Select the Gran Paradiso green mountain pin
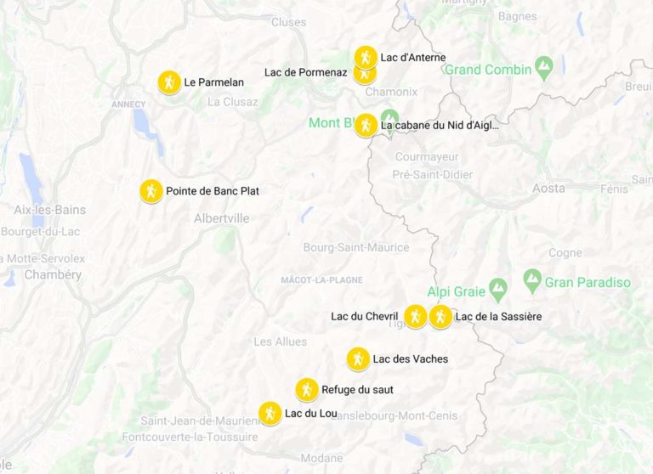The image size is (653, 474). (532, 281)
